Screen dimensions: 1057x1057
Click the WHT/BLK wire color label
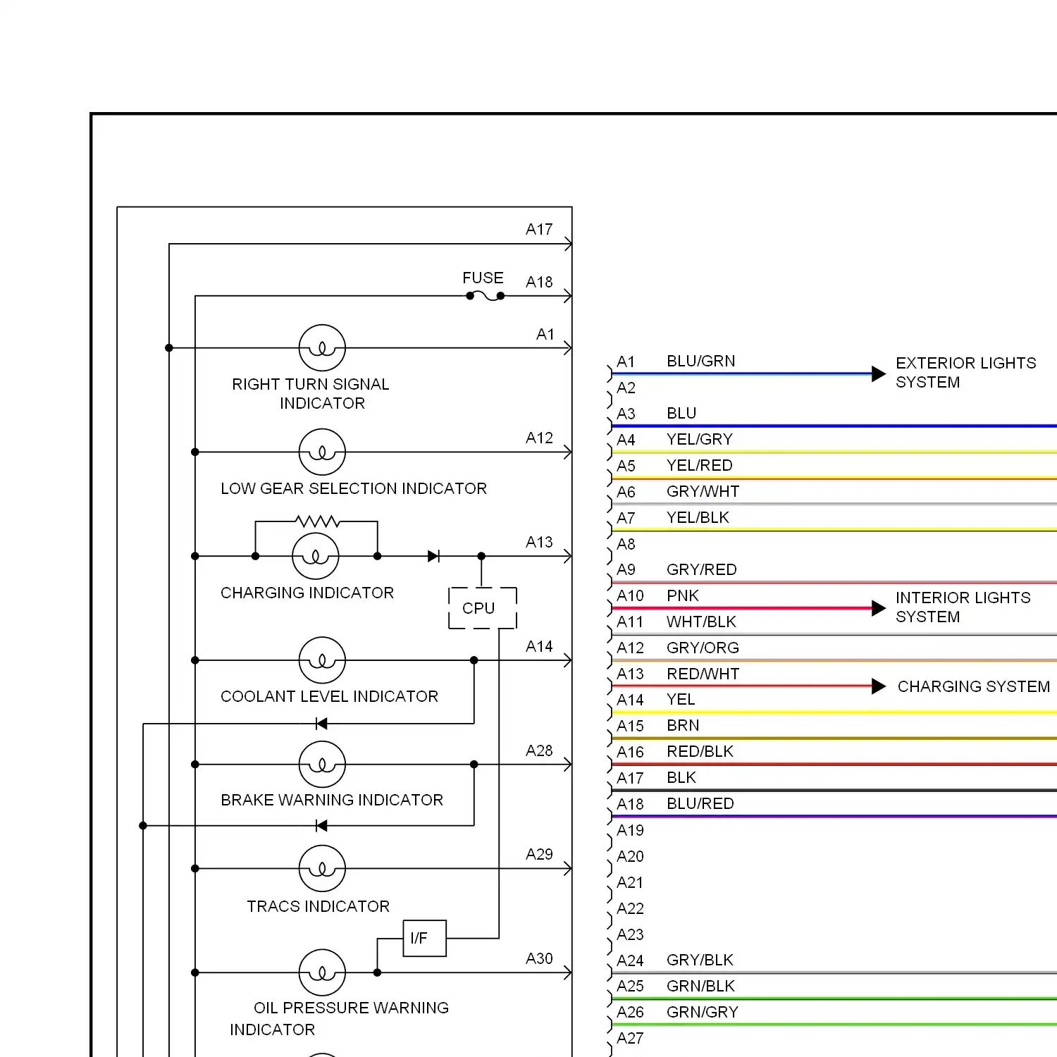coord(702,622)
